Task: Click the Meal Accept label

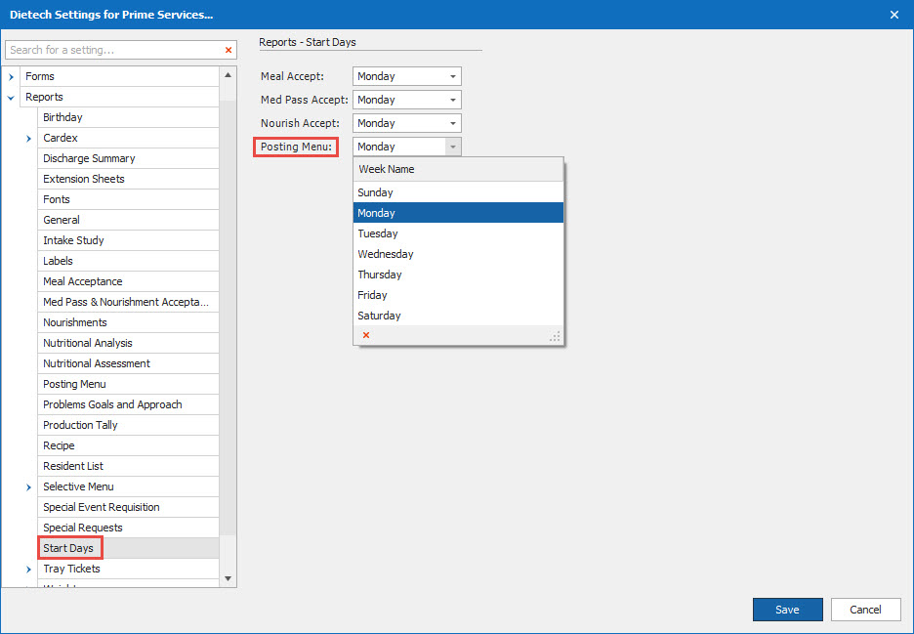Action: [x=292, y=76]
